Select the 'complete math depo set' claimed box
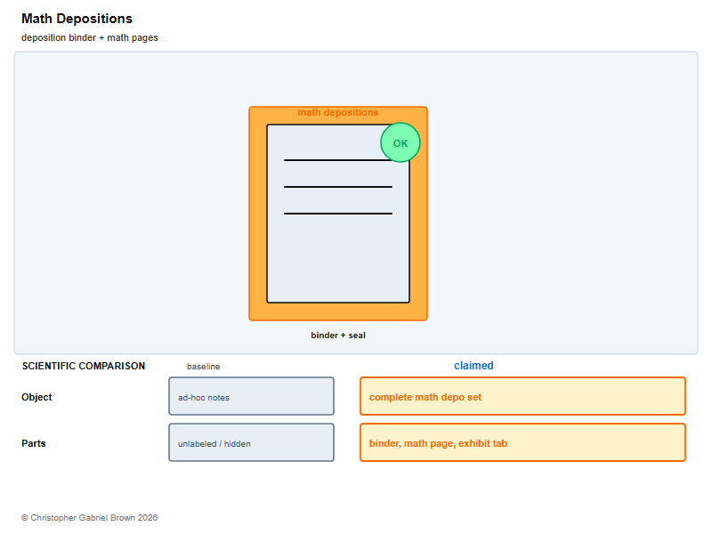The image size is (712, 534). [x=522, y=396]
